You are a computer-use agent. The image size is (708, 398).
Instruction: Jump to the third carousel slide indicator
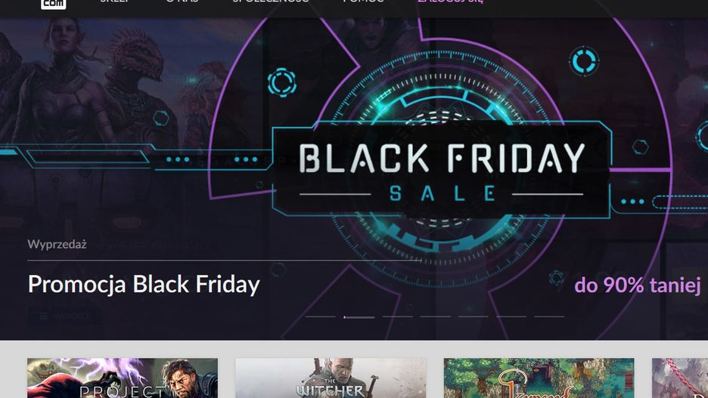397,316
